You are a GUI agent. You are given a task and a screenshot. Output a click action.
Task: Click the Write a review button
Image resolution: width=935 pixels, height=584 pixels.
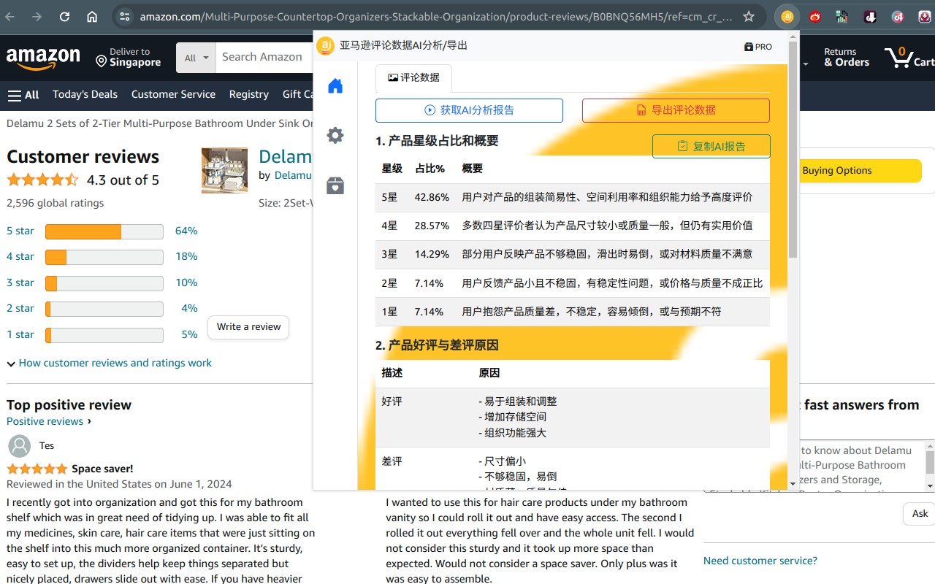(x=248, y=327)
